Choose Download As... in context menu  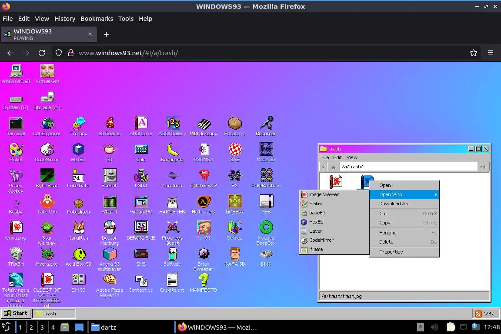(x=404, y=204)
